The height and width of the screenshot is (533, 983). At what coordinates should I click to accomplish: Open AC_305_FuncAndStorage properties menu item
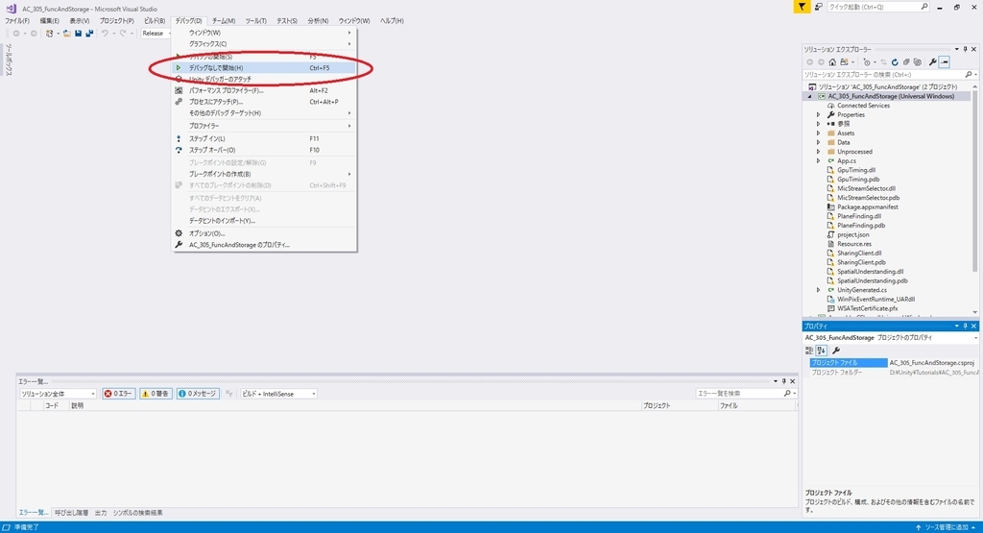click(x=264, y=245)
